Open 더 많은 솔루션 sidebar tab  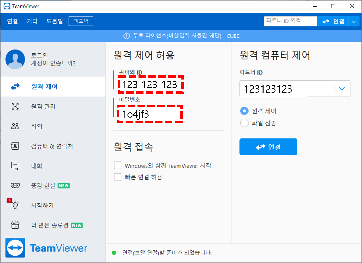pyautogui.click(x=53, y=225)
